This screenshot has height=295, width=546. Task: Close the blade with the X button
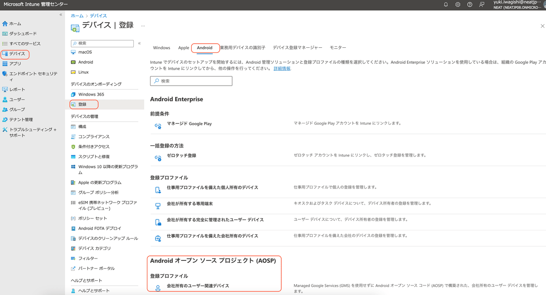pos(542,26)
